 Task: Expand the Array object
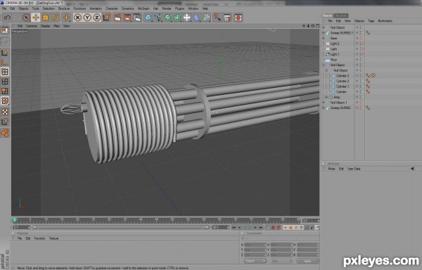(x=326, y=97)
